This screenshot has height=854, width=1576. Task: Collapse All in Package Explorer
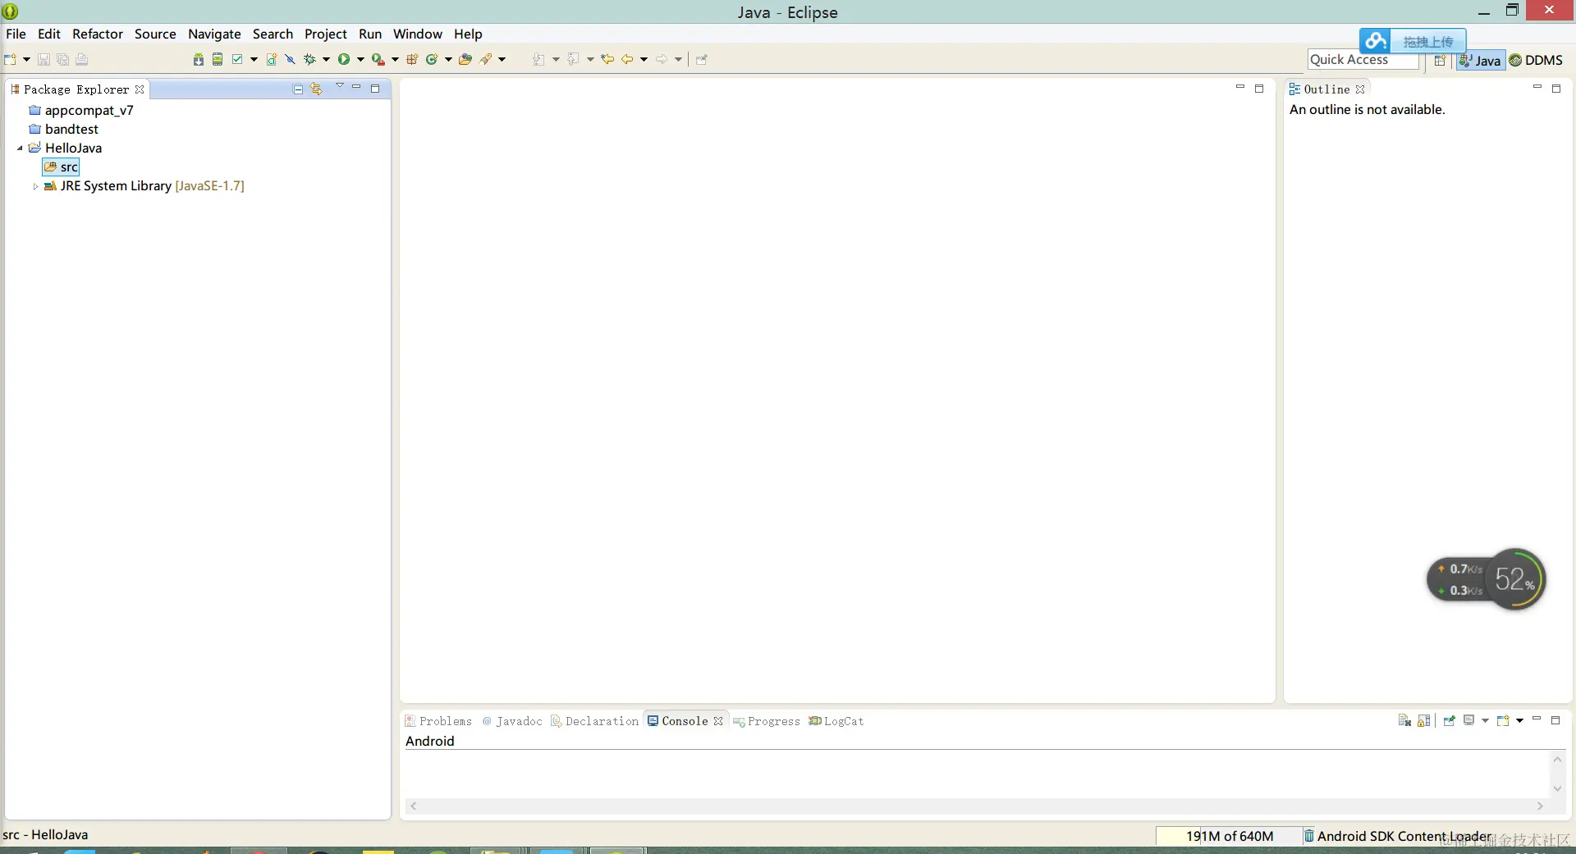[298, 89]
